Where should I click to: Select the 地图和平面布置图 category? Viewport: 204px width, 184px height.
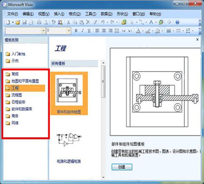pyautogui.click(x=22, y=81)
